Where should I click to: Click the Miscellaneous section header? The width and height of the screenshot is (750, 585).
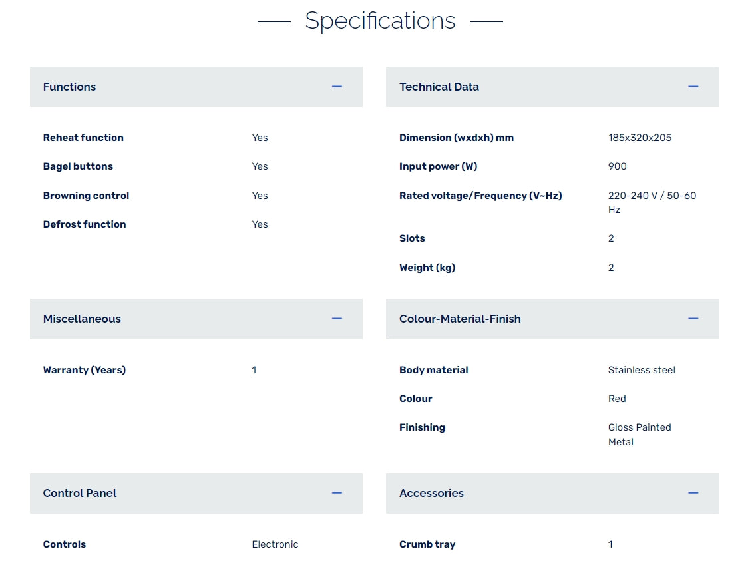coord(82,319)
